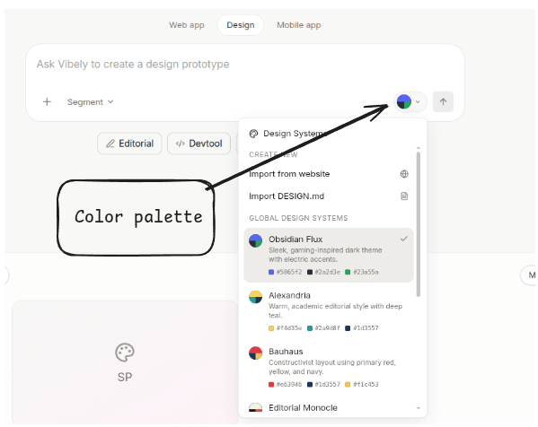Open the Mobile app tab
This screenshot has height=427, width=538.
pos(298,25)
